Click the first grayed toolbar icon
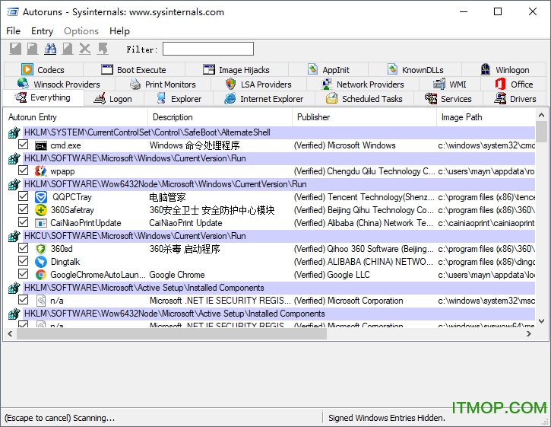551x427 pixels. (15, 49)
